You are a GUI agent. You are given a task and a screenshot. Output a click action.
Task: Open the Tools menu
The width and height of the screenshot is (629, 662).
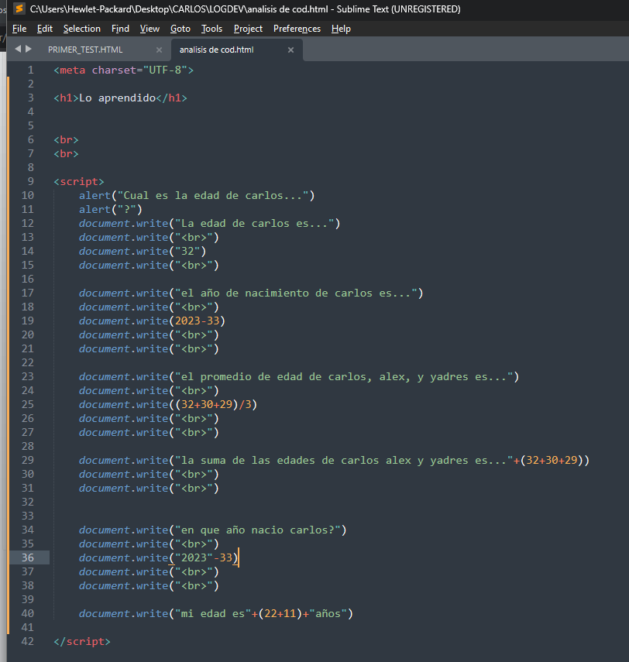pos(211,29)
